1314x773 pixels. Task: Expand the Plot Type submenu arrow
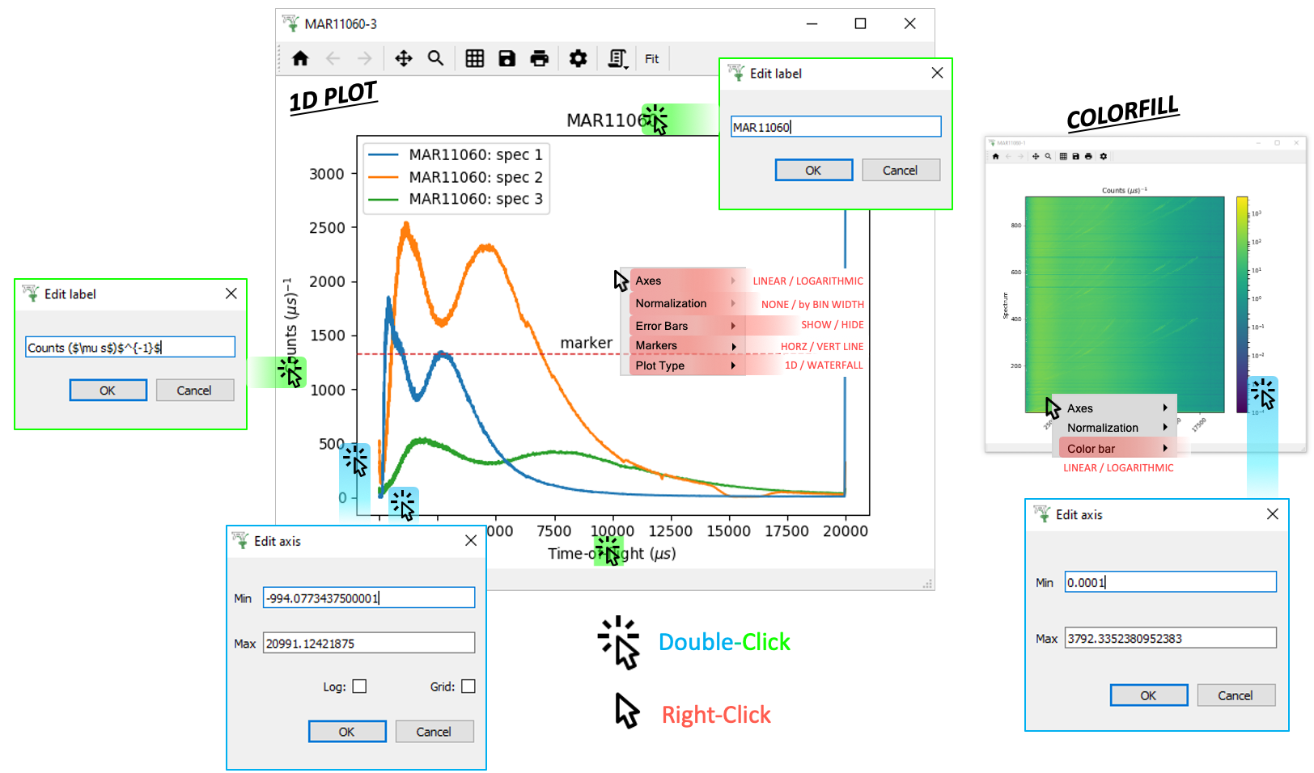click(x=733, y=365)
